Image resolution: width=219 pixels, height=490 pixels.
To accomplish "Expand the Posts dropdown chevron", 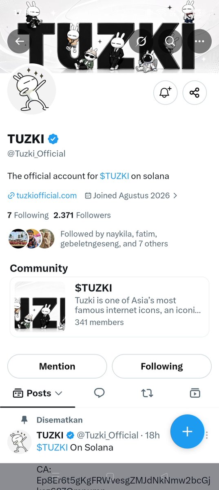I will (58, 393).
